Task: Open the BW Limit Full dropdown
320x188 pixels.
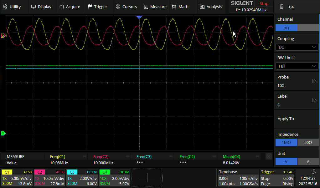Action: click(x=297, y=66)
